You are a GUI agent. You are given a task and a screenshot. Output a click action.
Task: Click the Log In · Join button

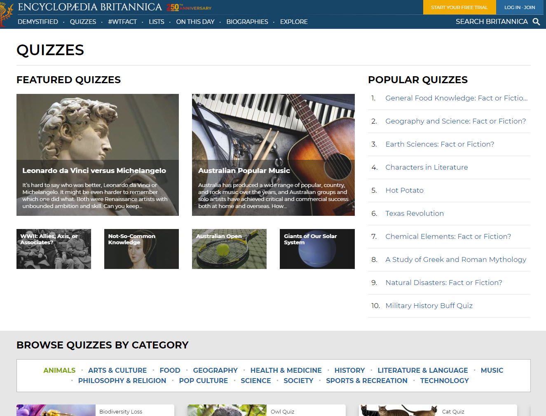click(520, 7)
